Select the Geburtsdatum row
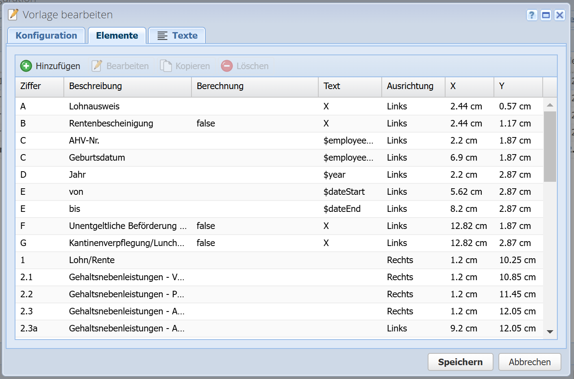The image size is (574, 379). (x=97, y=158)
